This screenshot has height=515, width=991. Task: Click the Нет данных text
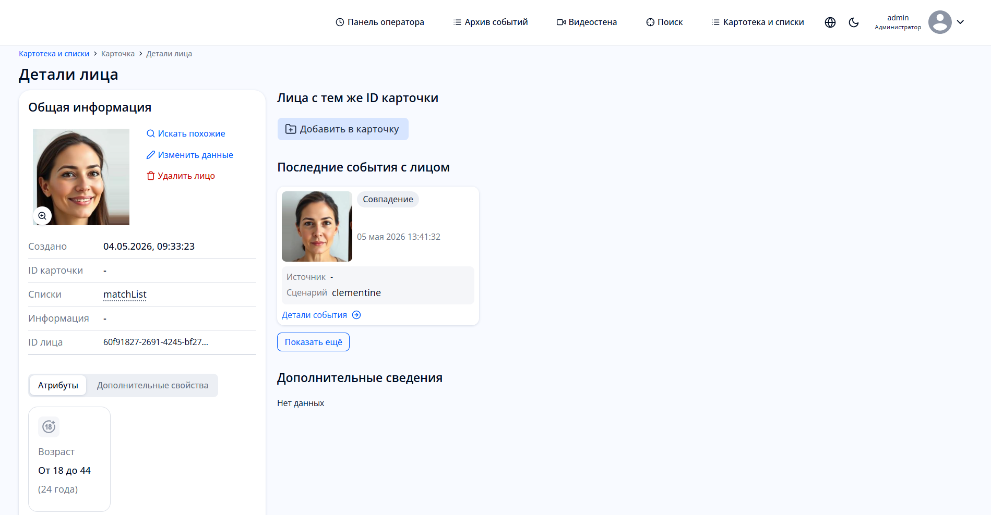(301, 403)
